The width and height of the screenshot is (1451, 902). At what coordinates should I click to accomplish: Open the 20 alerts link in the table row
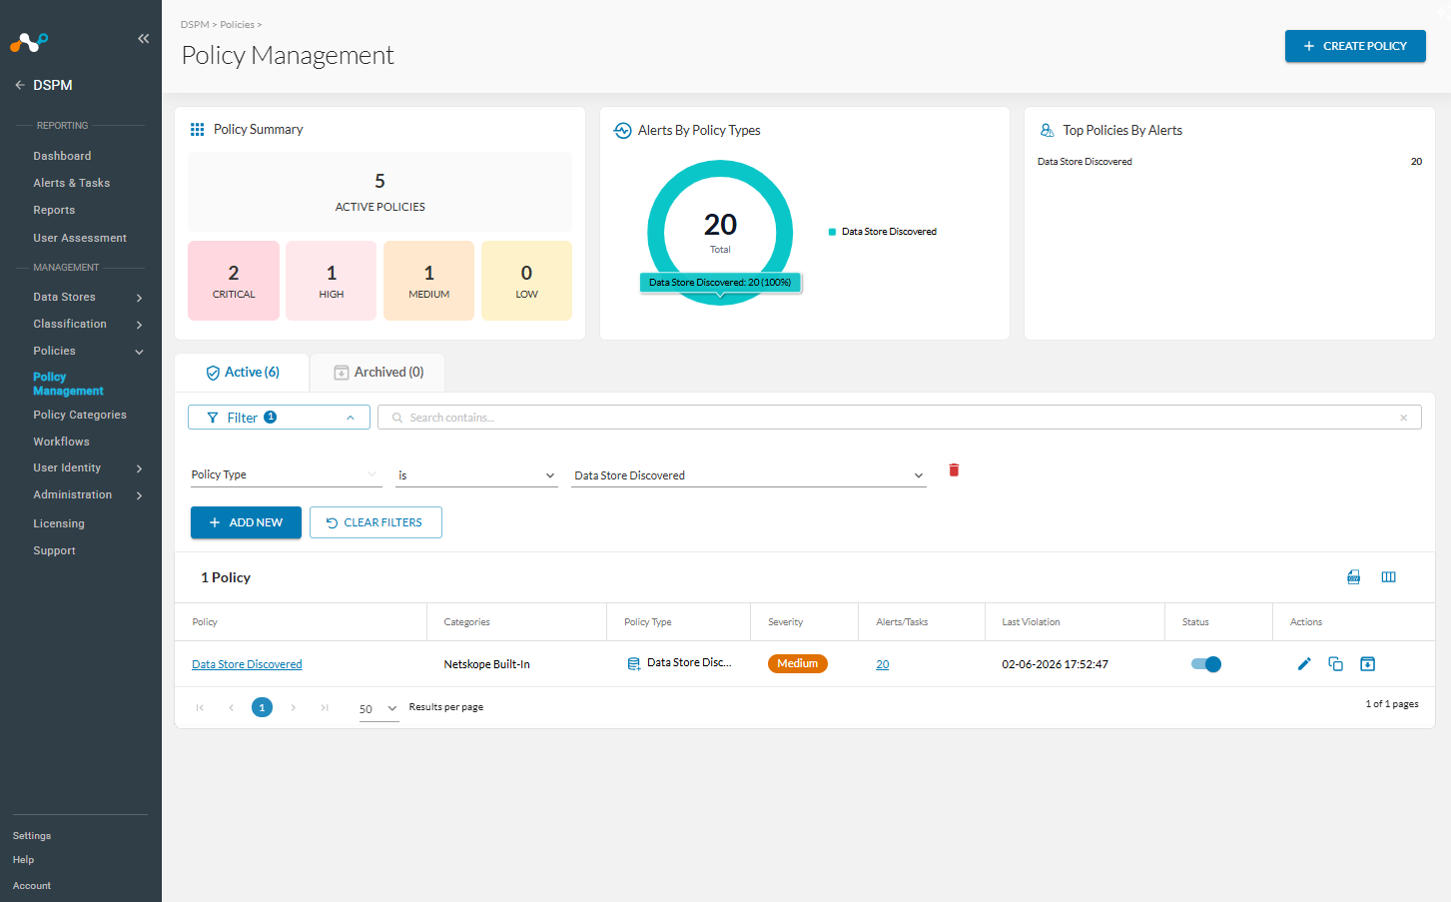[x=883, y=664]
